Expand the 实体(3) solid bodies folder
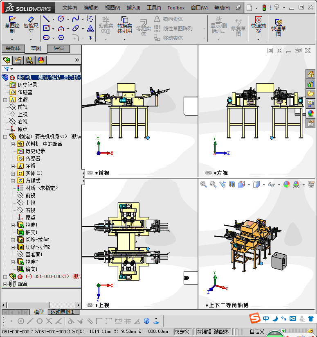Viewport: 317px width, 337px height. coord(13,174)
